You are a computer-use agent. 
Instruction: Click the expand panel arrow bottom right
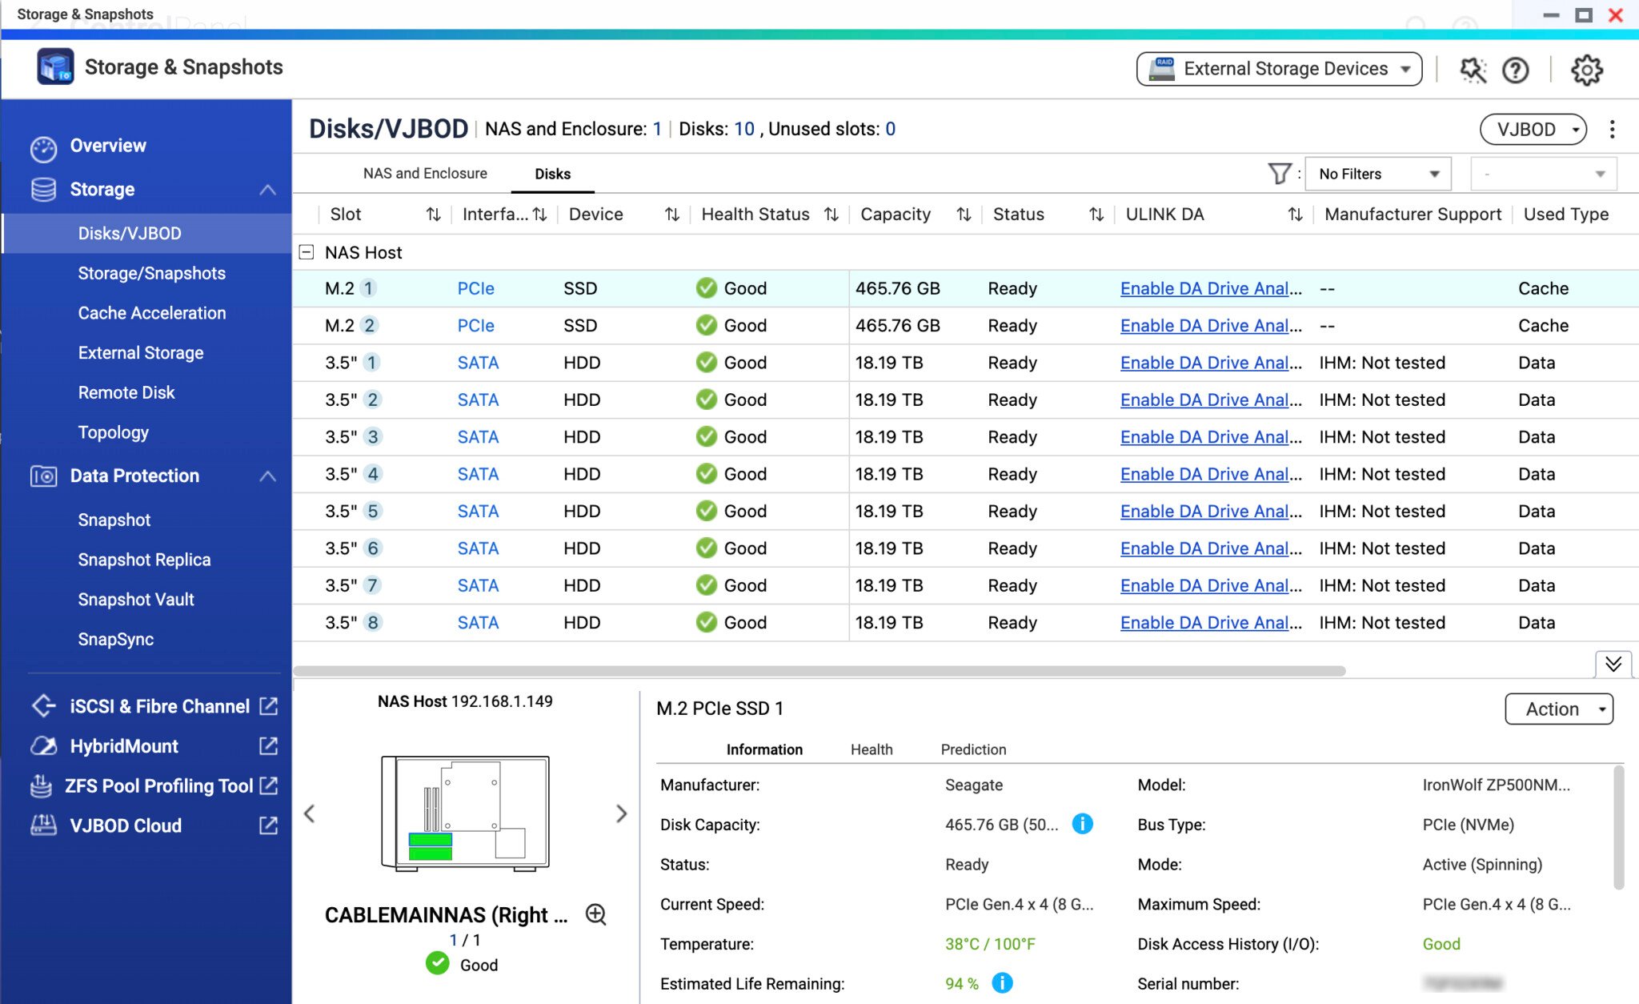(1614, 662)
